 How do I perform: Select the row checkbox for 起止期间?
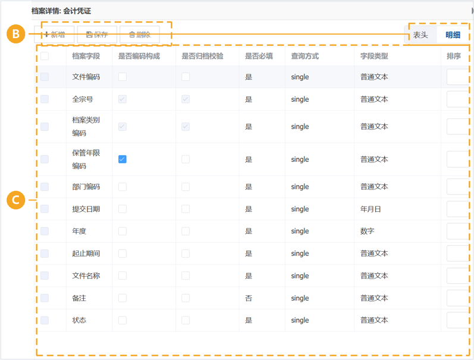click(x=45, y=253)
